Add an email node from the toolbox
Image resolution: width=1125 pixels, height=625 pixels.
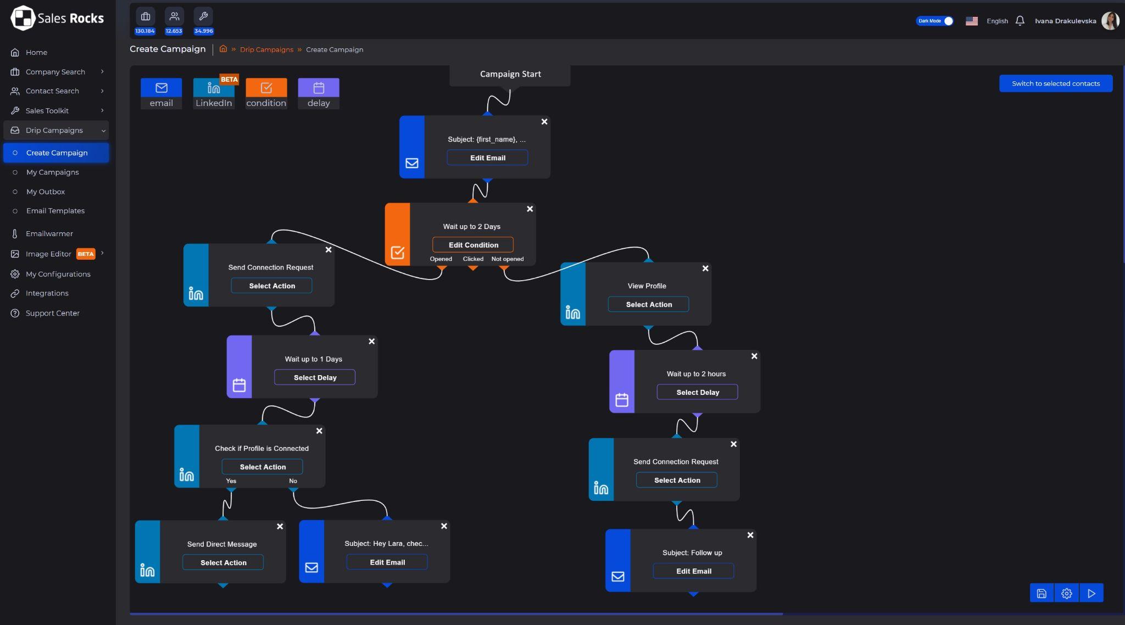[x=161, y=93]
